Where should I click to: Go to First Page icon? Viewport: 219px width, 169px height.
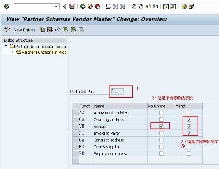(x=134, y=6)
